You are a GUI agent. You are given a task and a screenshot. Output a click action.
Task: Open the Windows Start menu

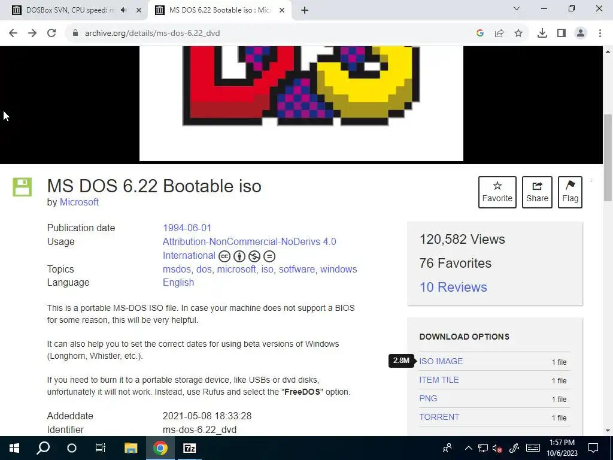tap(14, 448)
